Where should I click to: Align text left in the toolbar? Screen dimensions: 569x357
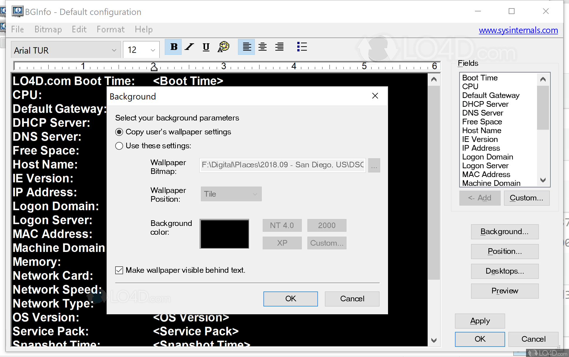click(x=246, y=47)
